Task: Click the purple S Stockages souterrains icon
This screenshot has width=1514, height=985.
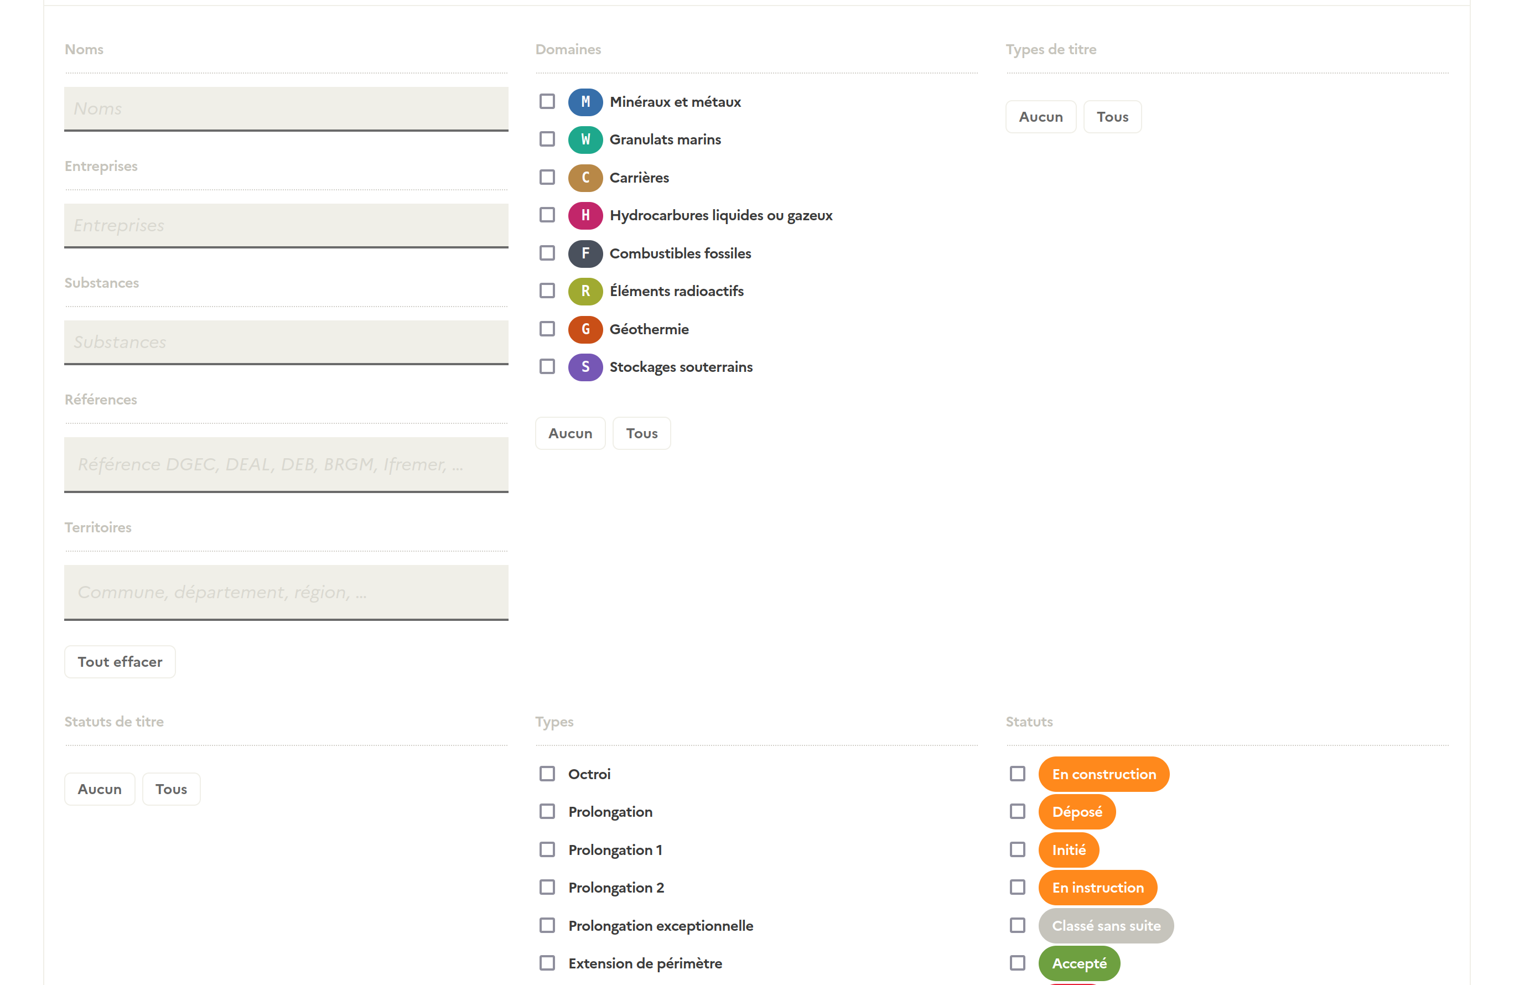Action: point(584,366)
